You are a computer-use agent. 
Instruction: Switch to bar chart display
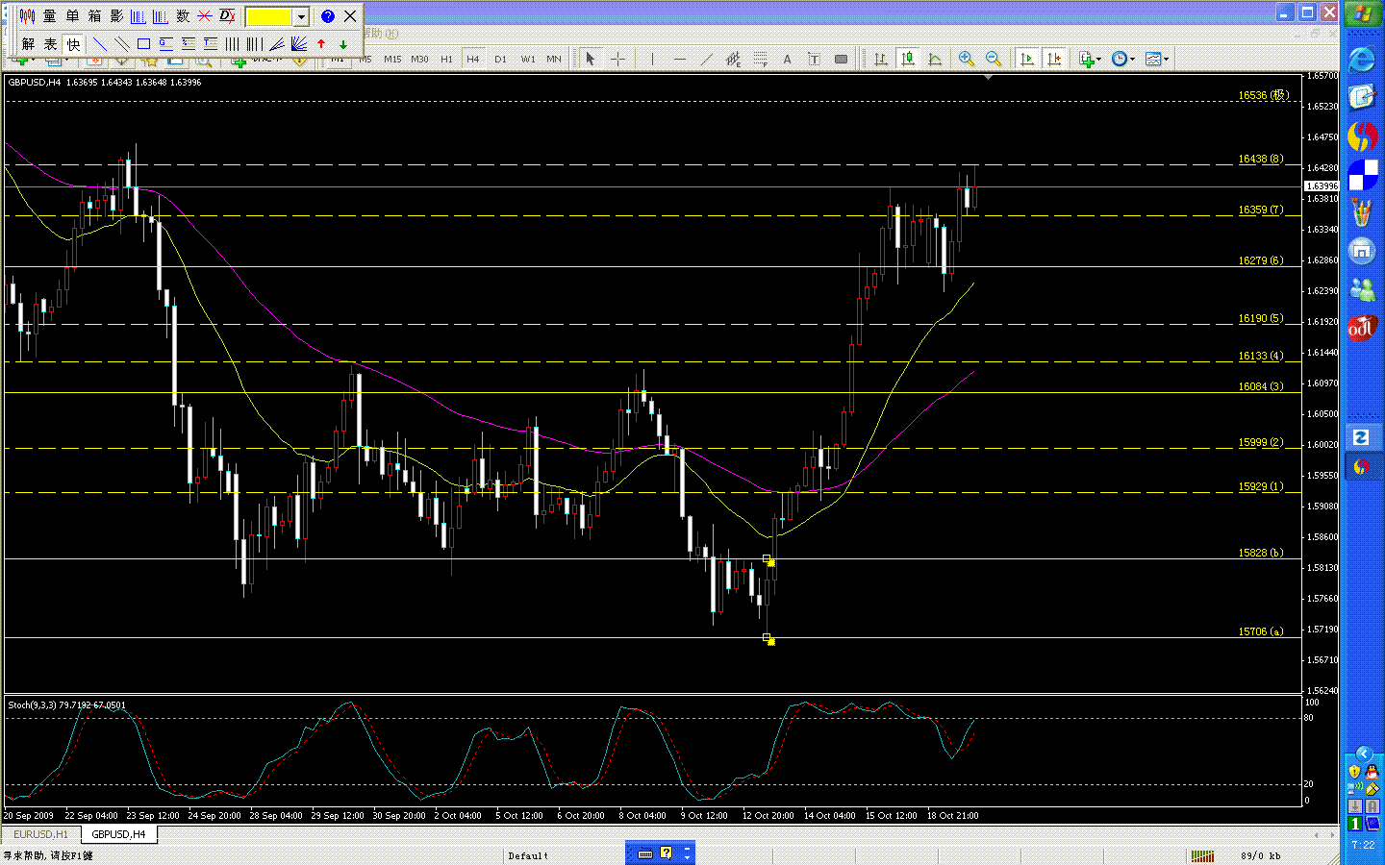click(880, 60)
